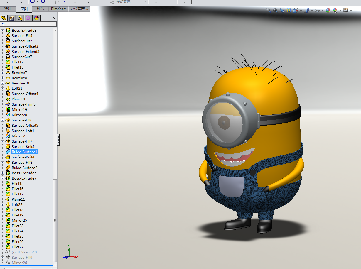Click the Fillet15 feature icon
Image resolution: width=361 pixels, height=269 pixels.
click(x=8, y=184)
